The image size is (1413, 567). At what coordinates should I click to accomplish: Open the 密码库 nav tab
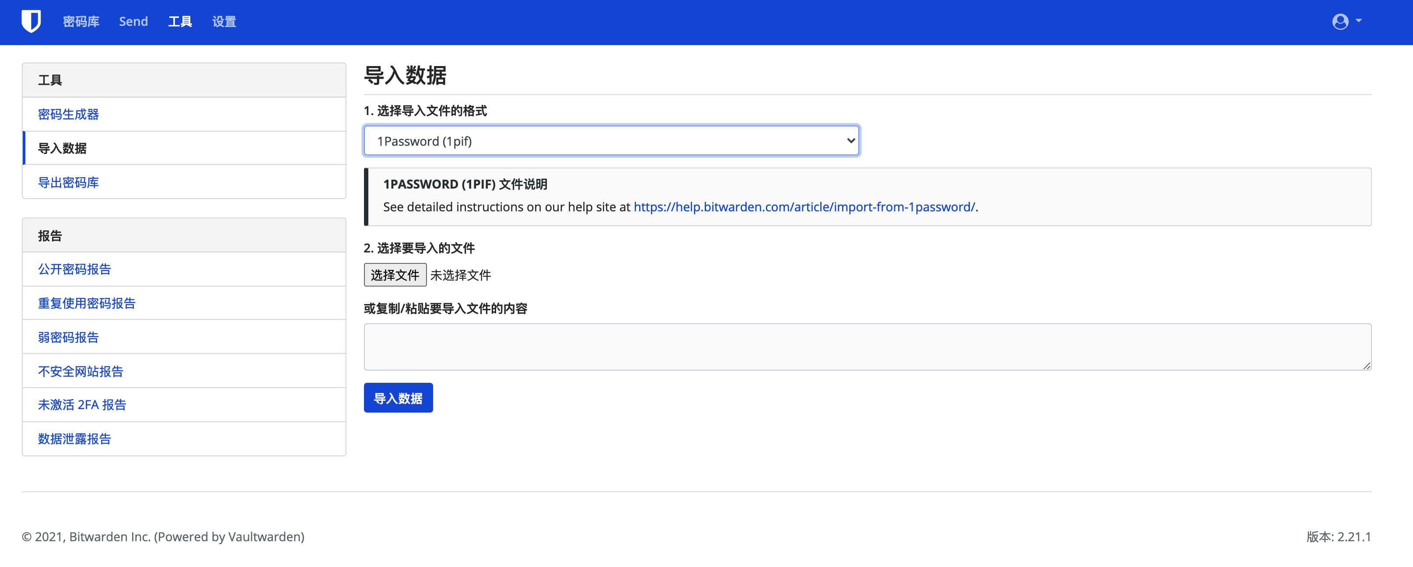(x=81, y=21)
